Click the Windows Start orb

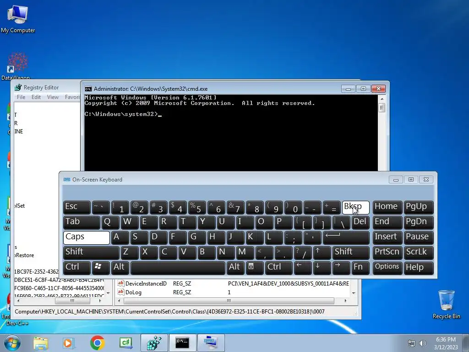click(12, 343)
